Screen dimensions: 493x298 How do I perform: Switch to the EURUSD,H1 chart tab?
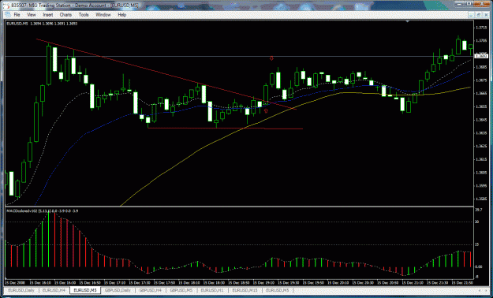coord(212,290)
